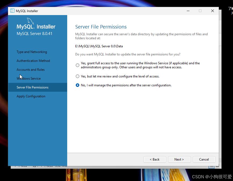
Task: Select 'Yes, grant full access' radio option
Action: pyautogui.click(x=77, y=65)
